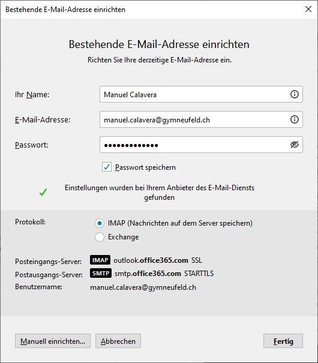This screenshot has height=363, width=318.
Task: Click into the Passwort input field
Action: 201,145
